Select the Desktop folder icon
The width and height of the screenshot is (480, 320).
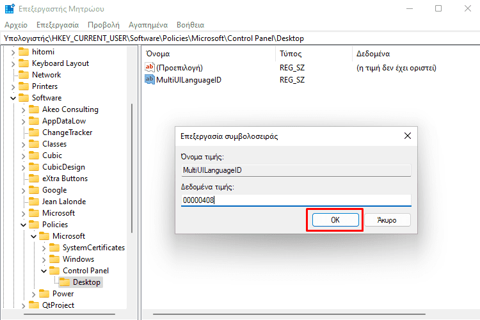(65, 282)
